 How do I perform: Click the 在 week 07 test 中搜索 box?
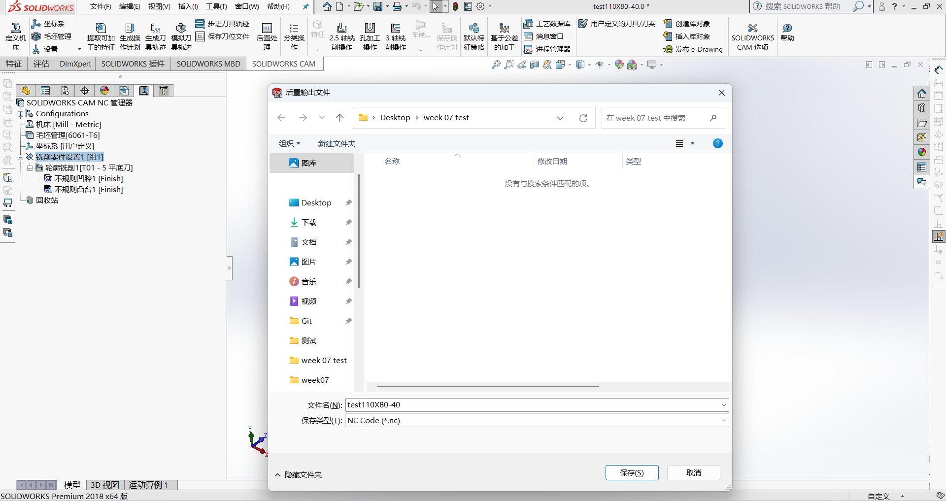pyautogui.click(x=663, y=118)
